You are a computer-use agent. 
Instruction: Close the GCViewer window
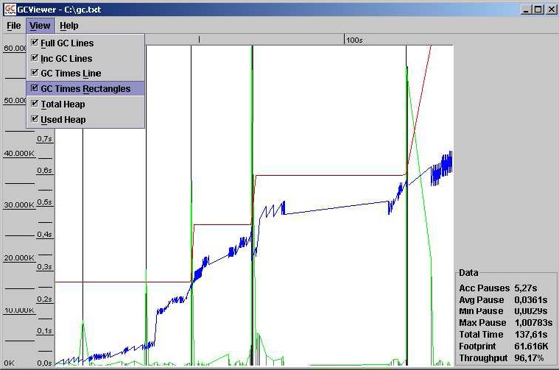pyautogui.click(x=550, y=10)
